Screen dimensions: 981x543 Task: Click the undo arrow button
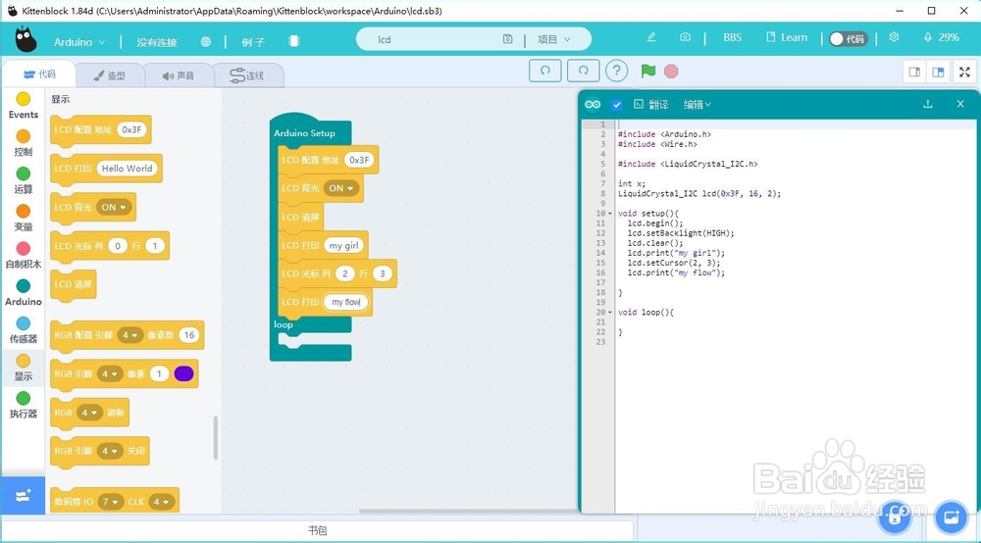pos(544,71)
